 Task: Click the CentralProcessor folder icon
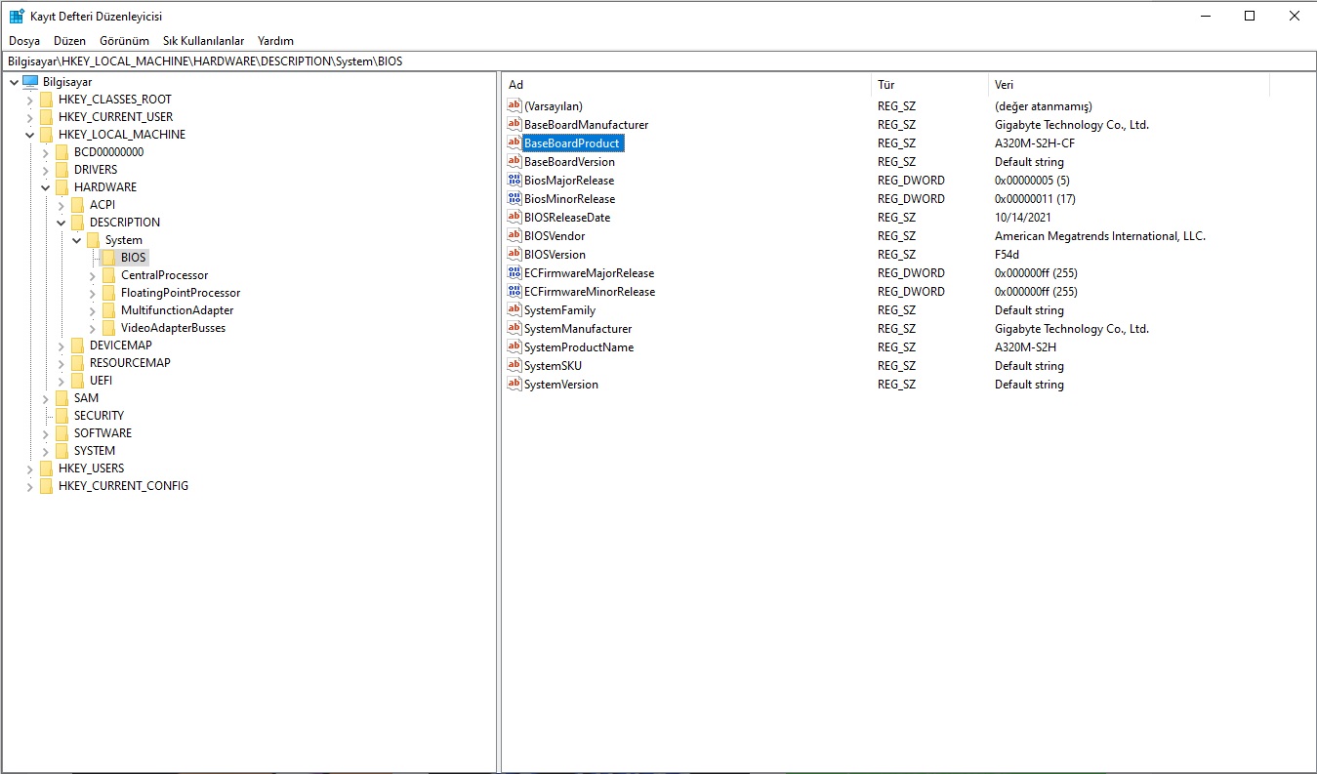(x=108, y=275)
